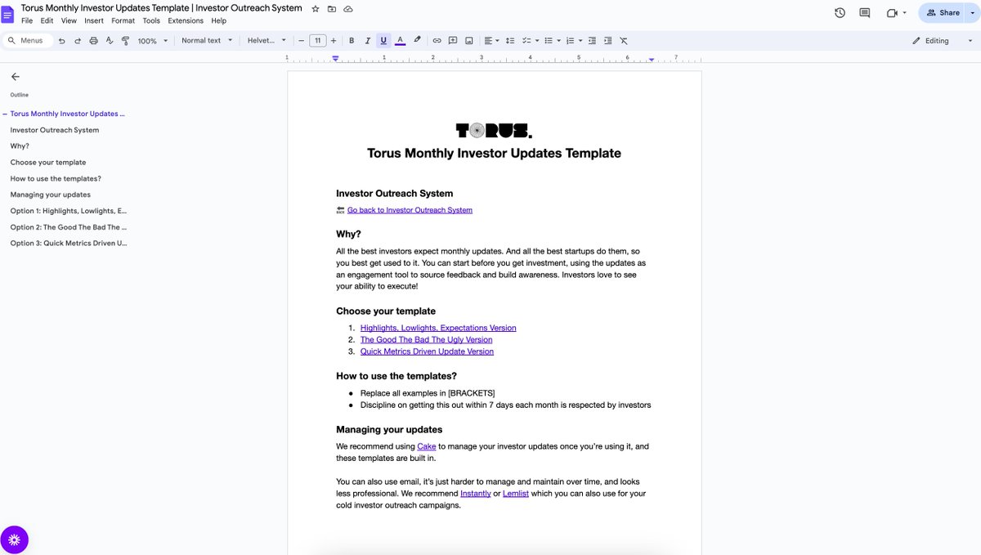Add a comment with the toolbar icon
The image size is (981, 555).
tap(453, 41)
